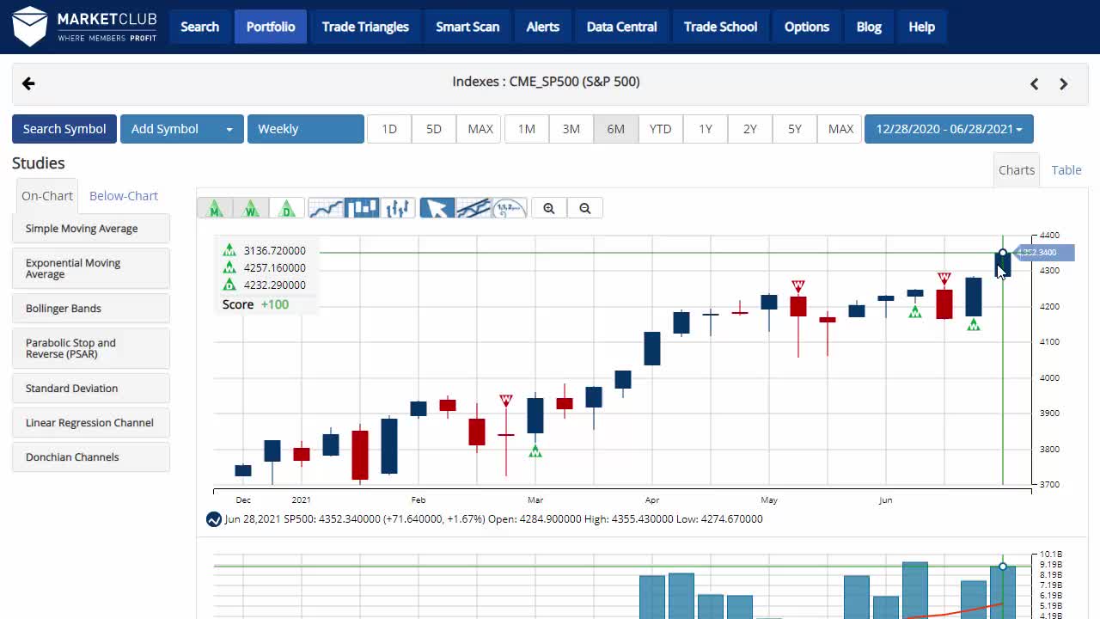Screen dimensions: 1100x619
Task: Click the daily triangle value 4232.290000
Action: click(x=274, y=285)
